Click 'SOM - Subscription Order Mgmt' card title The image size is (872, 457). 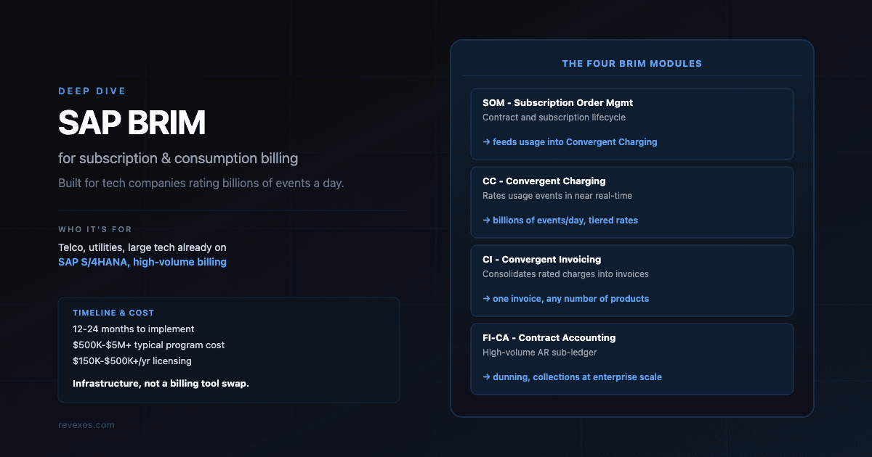click(557, 103)
